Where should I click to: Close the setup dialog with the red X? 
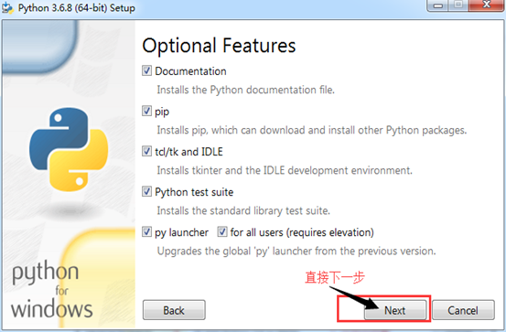487,5
